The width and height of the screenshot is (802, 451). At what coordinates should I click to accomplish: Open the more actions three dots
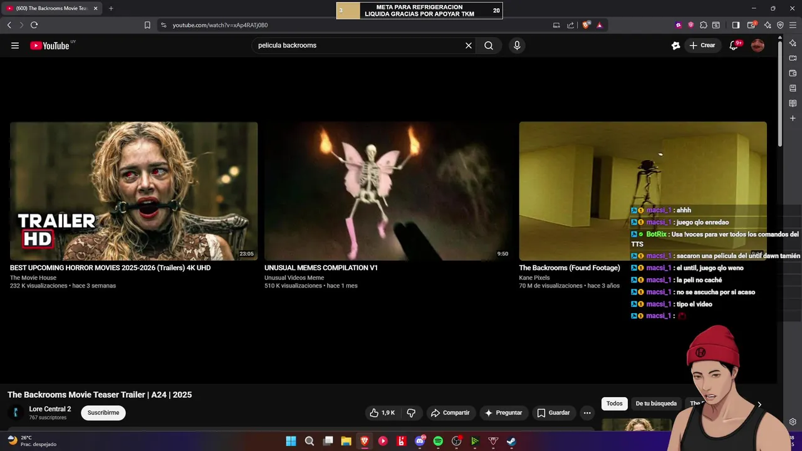coord(587,413)
